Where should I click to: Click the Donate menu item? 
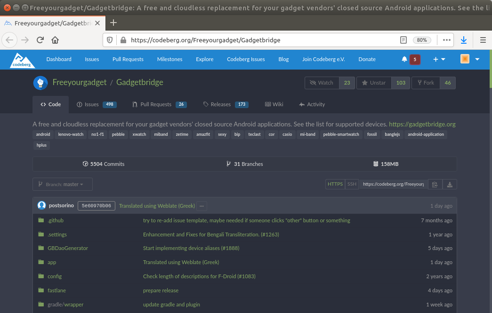[x=367, y=59]
